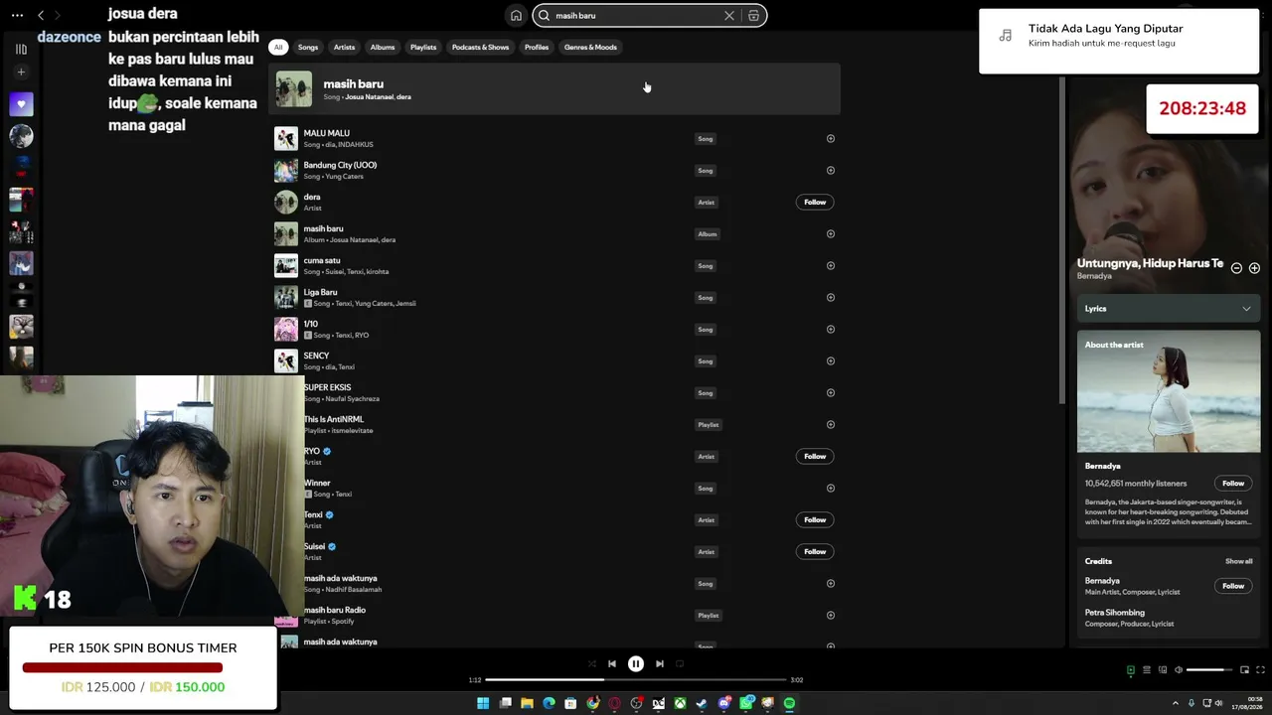Create a playlist with sidebar plus
Image resolution: width=1272 pixels, height=715 pixels.
tap(21, 71)
